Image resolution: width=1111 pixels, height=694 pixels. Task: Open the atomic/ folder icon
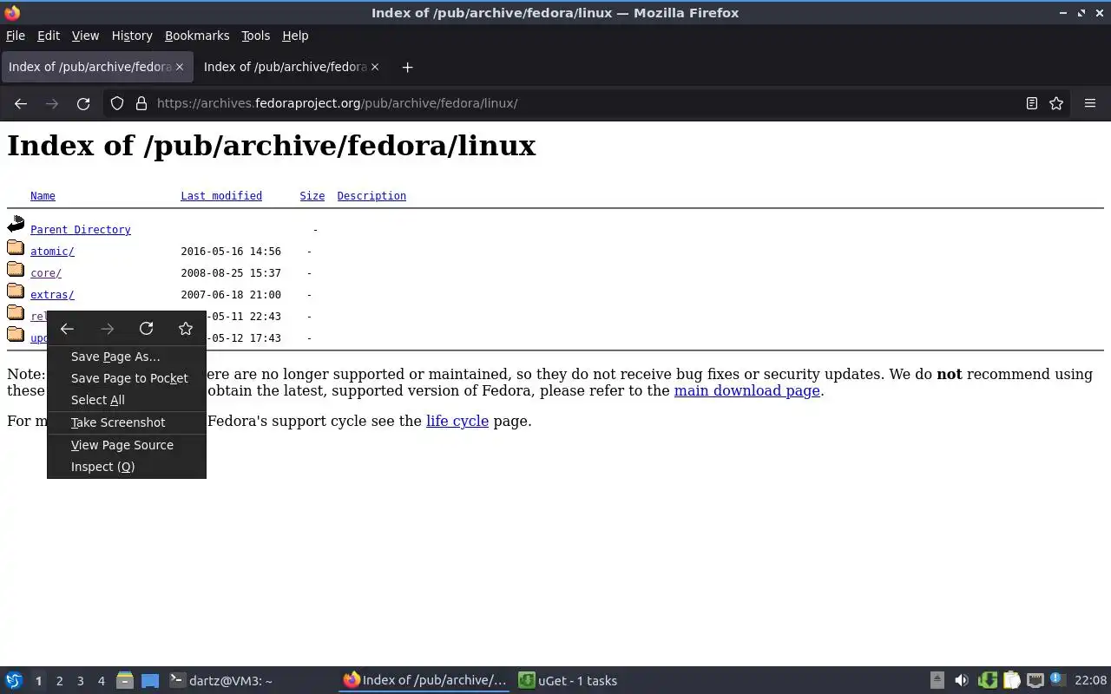pyautogui.click(x=16, y=248)
